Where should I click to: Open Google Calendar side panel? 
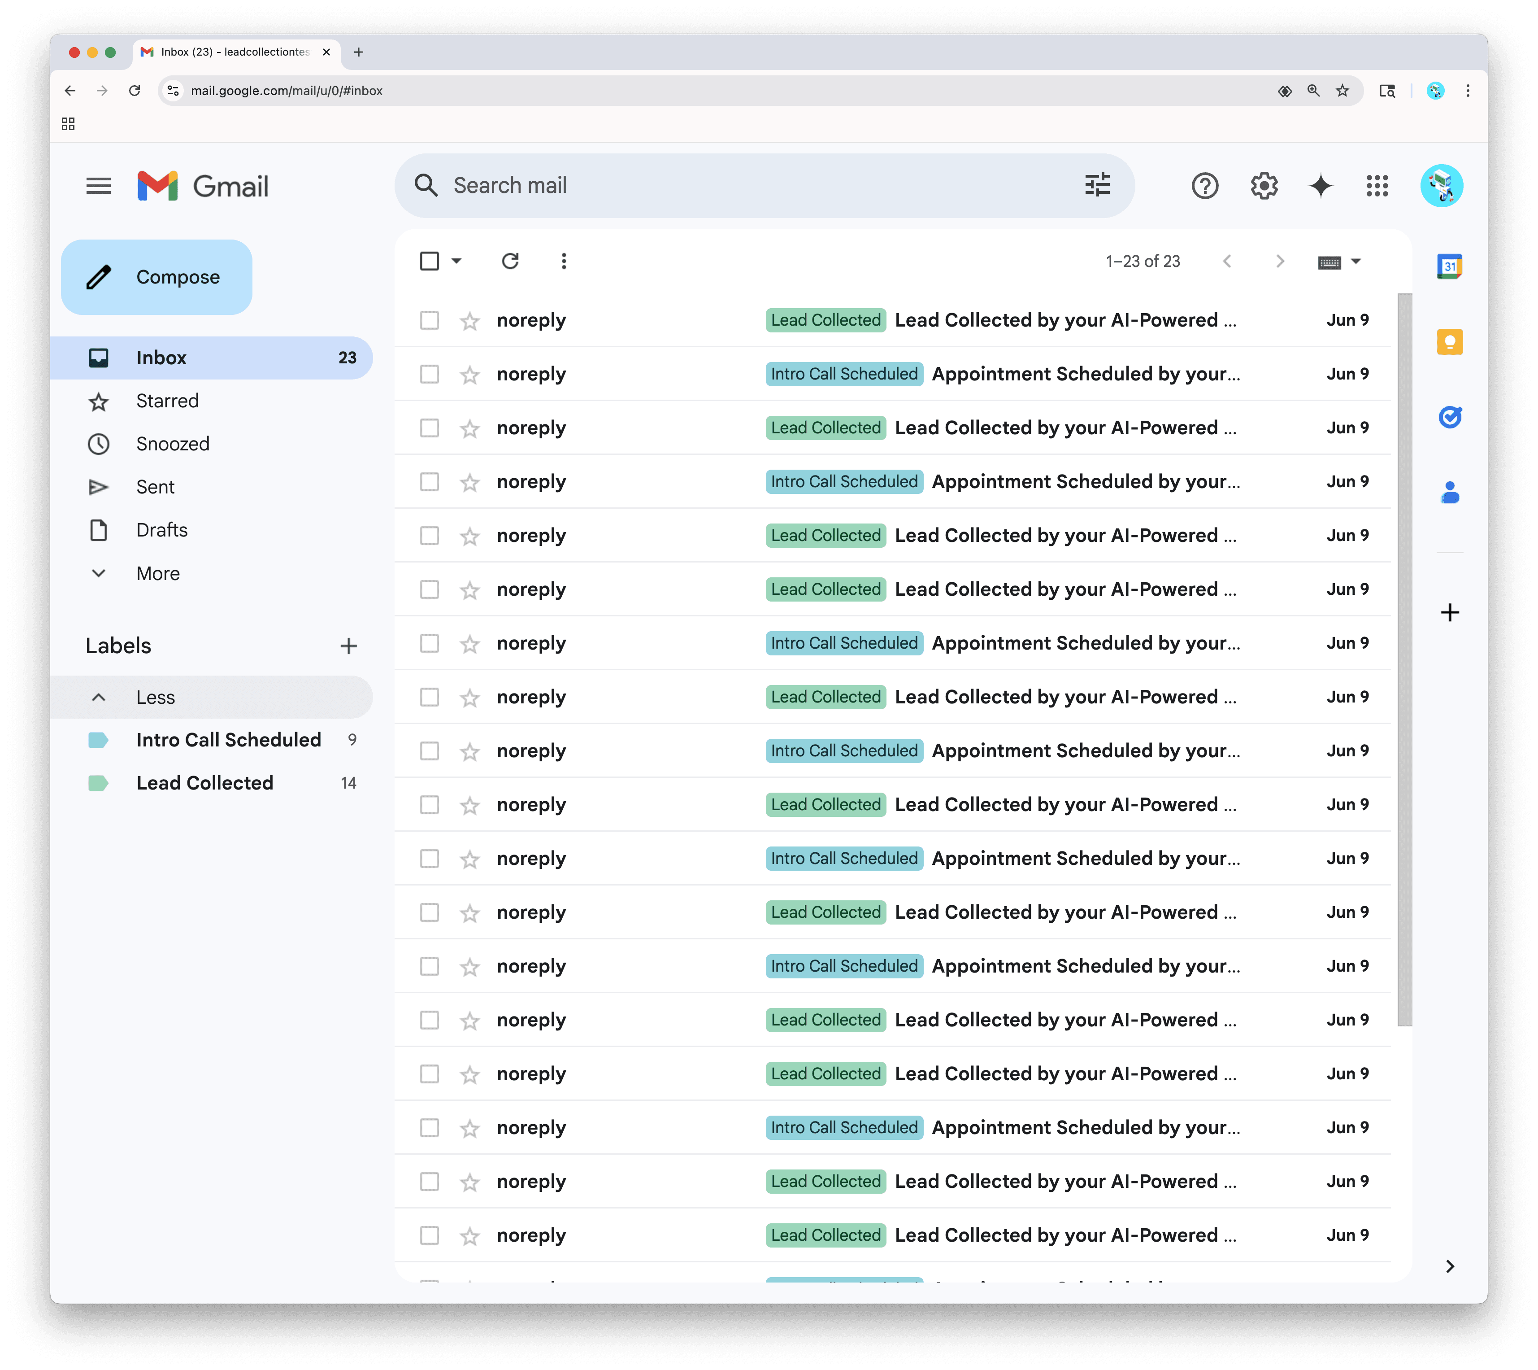pos(1449,266)
